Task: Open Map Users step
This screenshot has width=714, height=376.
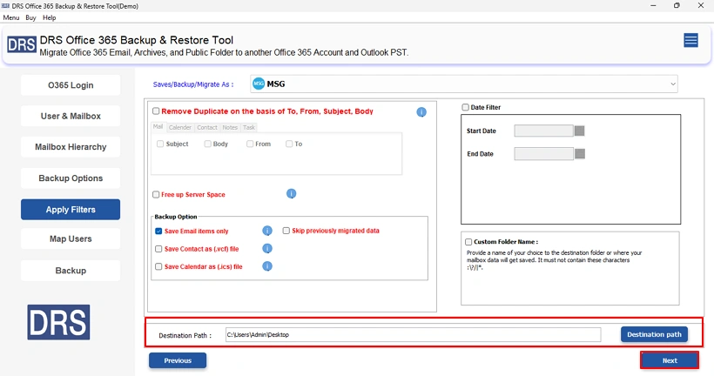Action: pyautogui.click(x=71, y=239)
